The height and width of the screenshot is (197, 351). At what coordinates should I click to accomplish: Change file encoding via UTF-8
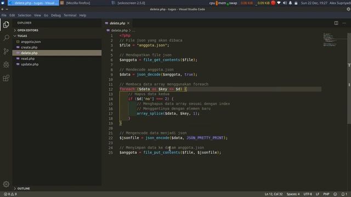(x=308, y=194)
